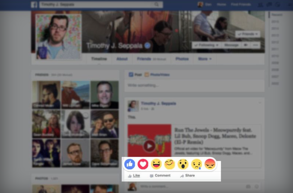
Task: Click the Like button under the post
Action: click(134, 175)
